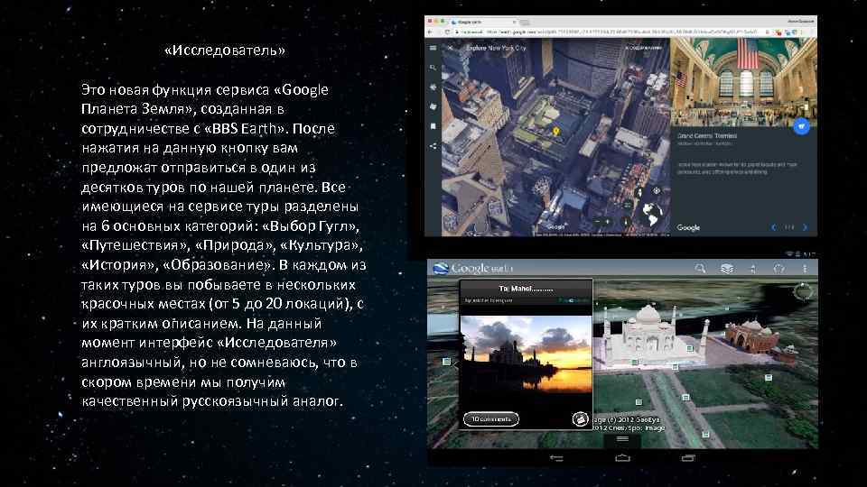This screenshot has width=867, height=487.
Task: Open My Places bookmark icon in the sidebar
Action: coord(433,126)
